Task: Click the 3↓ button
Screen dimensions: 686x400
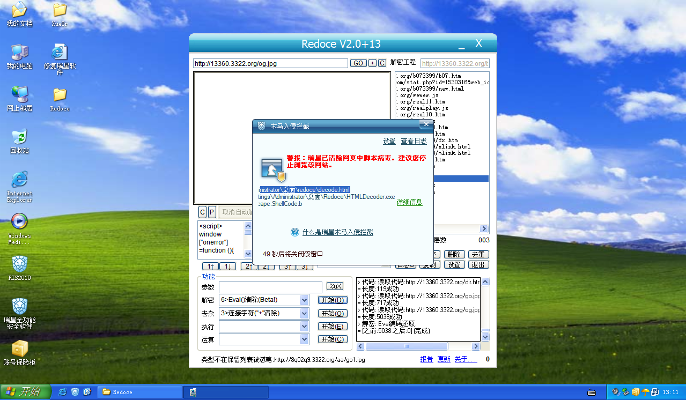Action: (305, 266)
